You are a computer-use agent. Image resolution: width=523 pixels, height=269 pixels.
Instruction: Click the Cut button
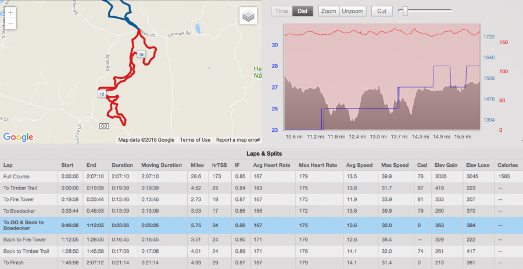[x=382, y=11]
